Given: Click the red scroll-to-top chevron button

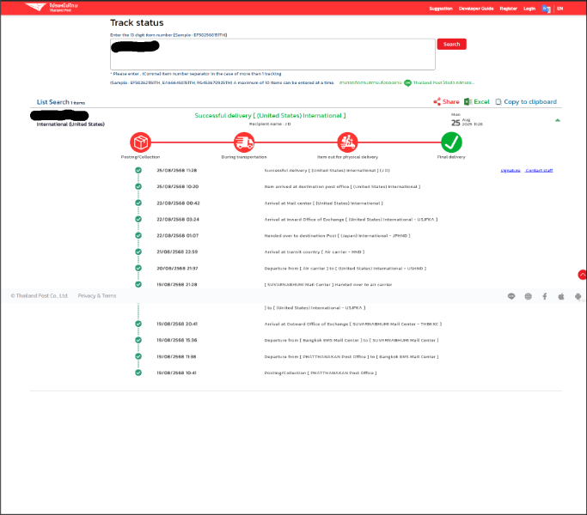Looking at the screenshot, I should pyautogui.click(x=582, y=275).
